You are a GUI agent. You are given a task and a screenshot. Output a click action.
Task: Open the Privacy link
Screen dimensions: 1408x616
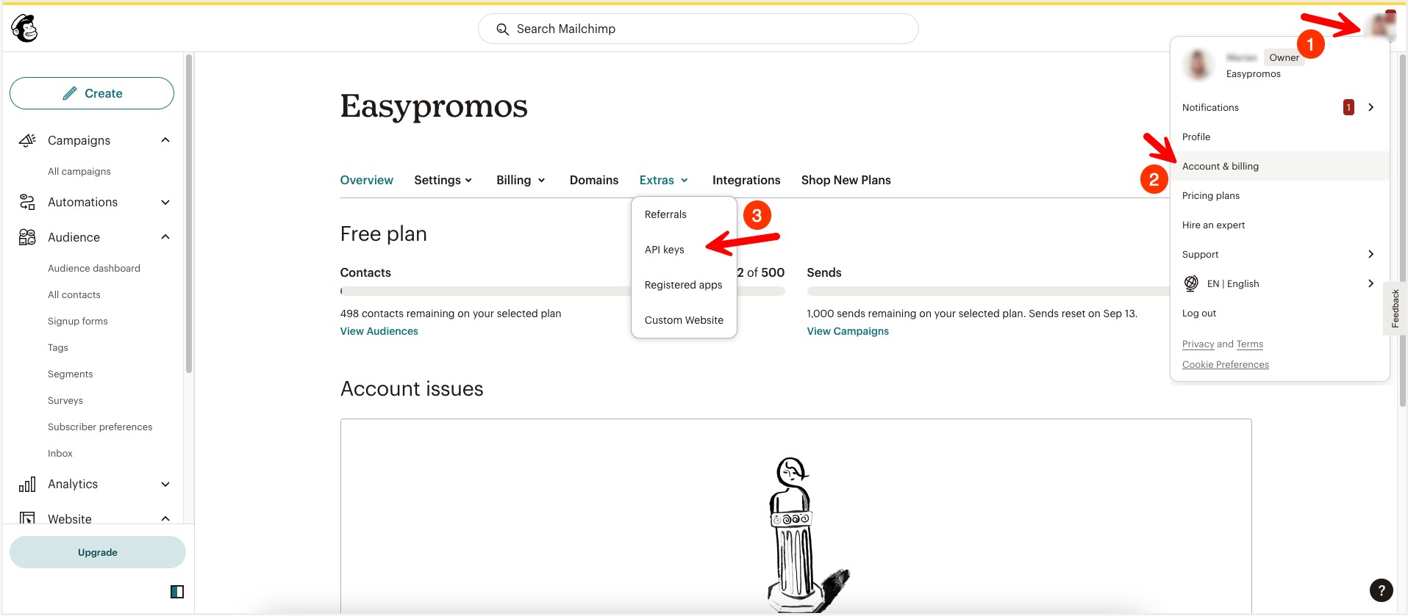1198,344
